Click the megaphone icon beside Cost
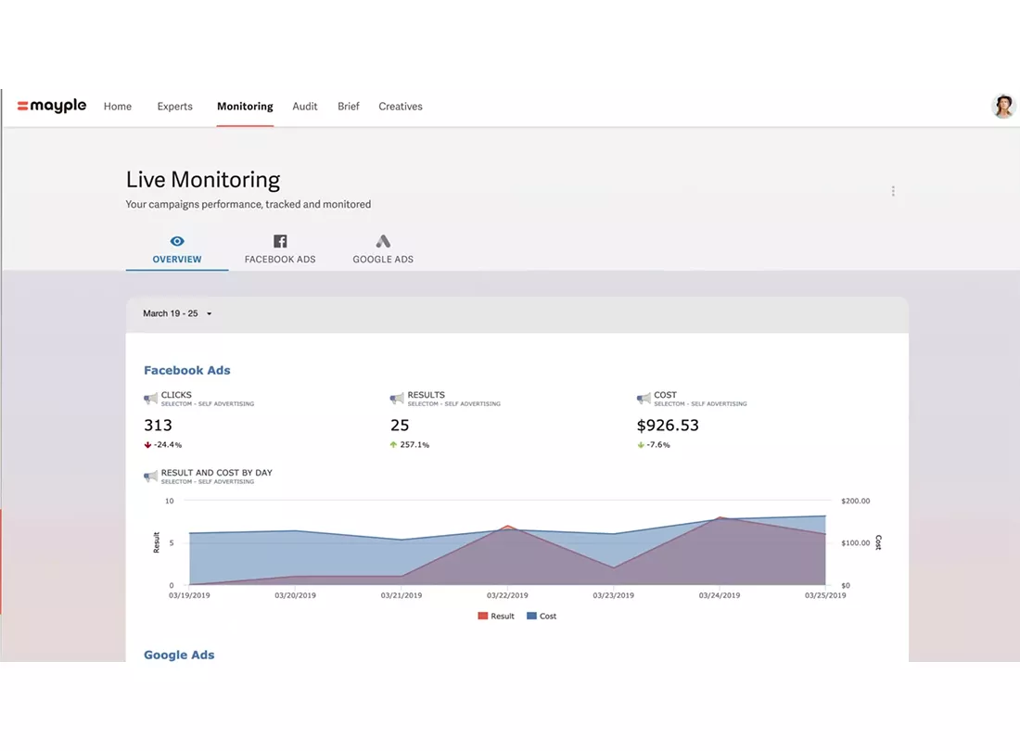The width and height of the screenshot is (1020, 751). [644, 399]
